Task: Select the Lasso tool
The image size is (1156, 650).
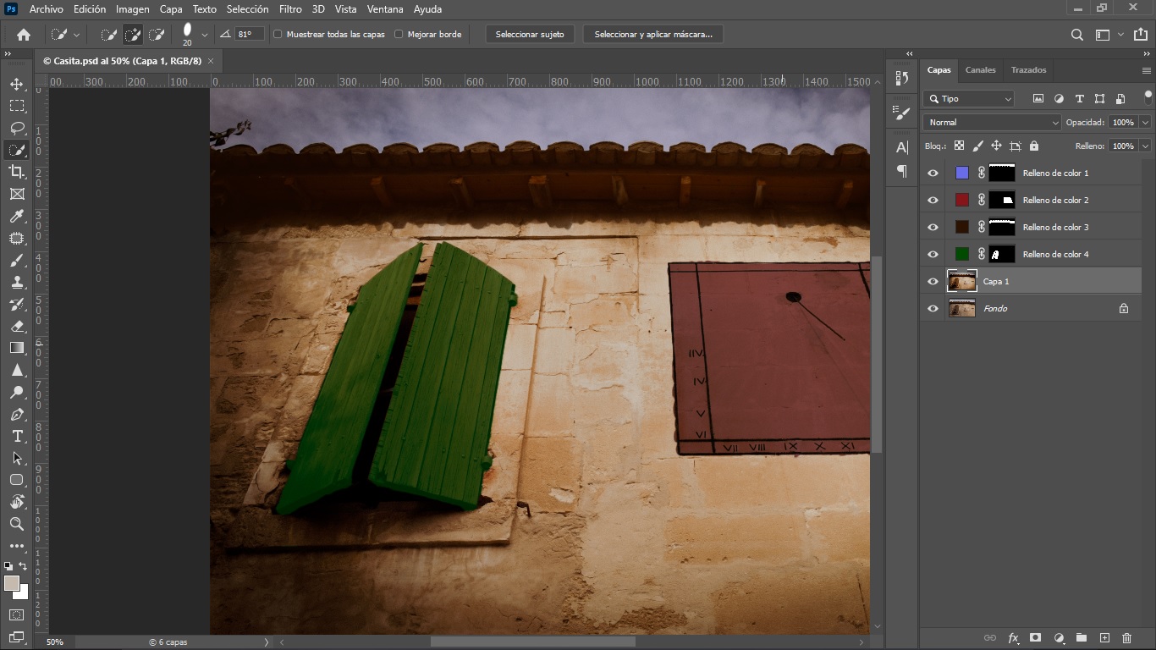Action: point(17,128)
